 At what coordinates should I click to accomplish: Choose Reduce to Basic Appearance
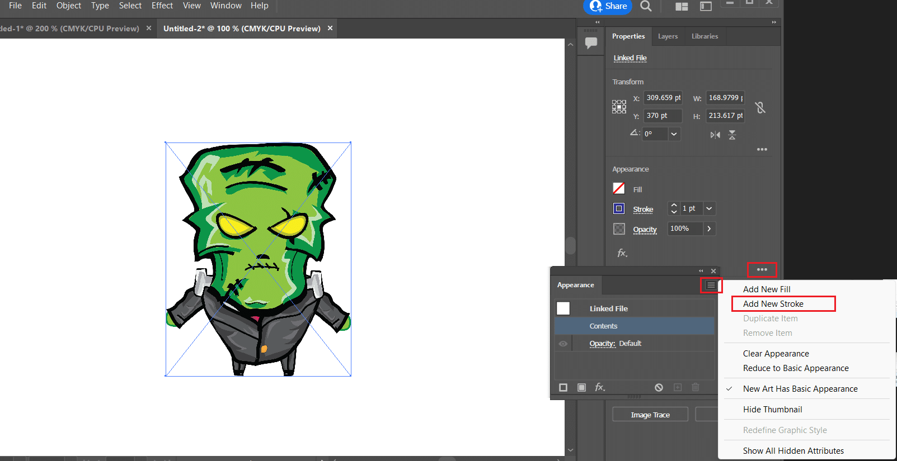[x=796, y=368]
